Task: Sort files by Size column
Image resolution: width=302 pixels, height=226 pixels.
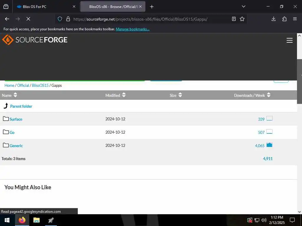Action: 176,95
